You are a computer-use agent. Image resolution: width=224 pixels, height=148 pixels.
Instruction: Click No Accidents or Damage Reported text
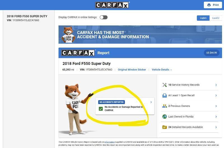click(x=123, y=109)
